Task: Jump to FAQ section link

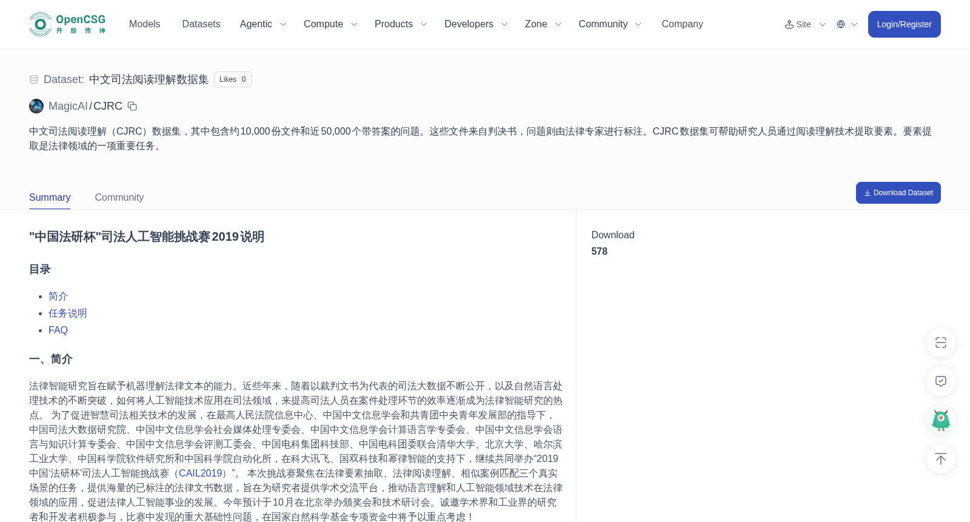Action: (58, 330)
